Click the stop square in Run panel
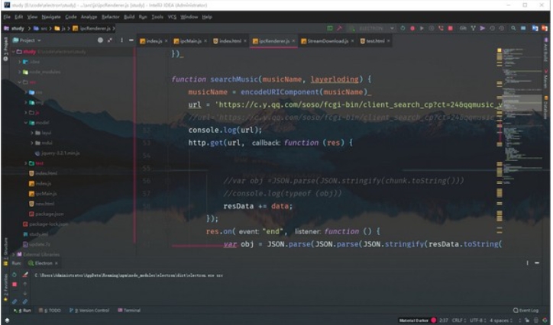This screenshot has width=553, height=325. 15,284
